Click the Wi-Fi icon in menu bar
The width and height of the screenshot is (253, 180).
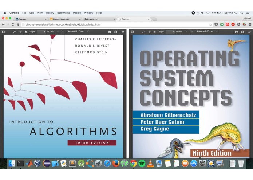click(208, 13)
